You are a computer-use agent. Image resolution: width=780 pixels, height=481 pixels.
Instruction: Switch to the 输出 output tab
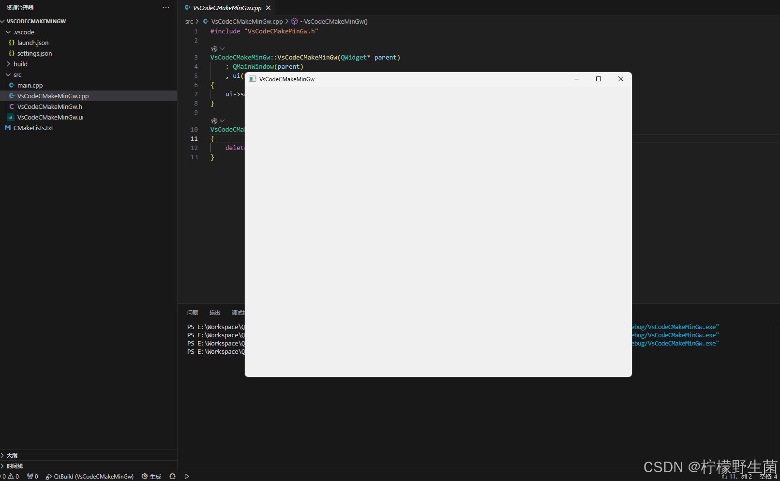pyautogui.click(x=214, y=313)
